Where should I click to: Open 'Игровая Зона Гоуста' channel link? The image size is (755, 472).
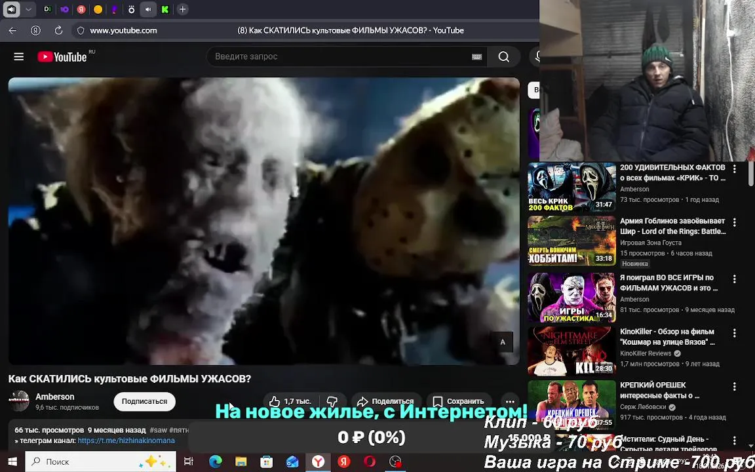(651, 243)
